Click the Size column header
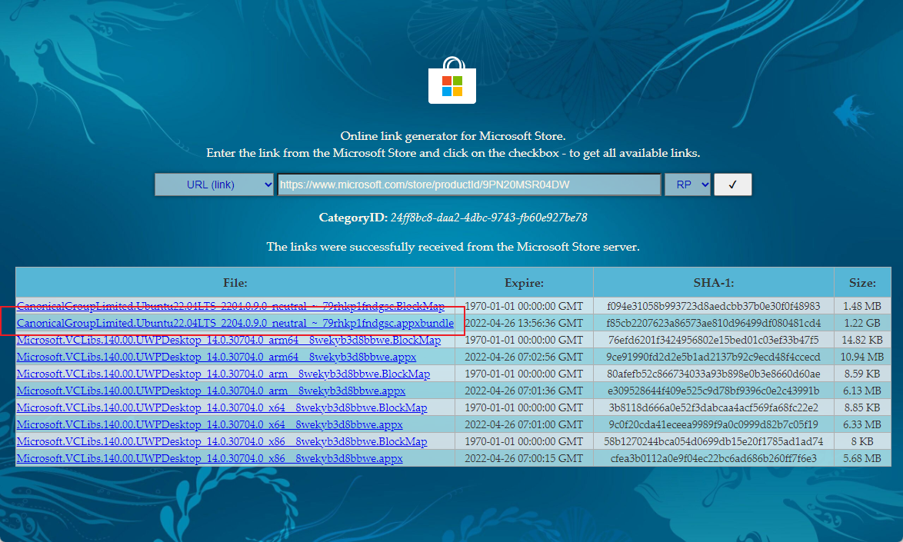 coord(861,282)
